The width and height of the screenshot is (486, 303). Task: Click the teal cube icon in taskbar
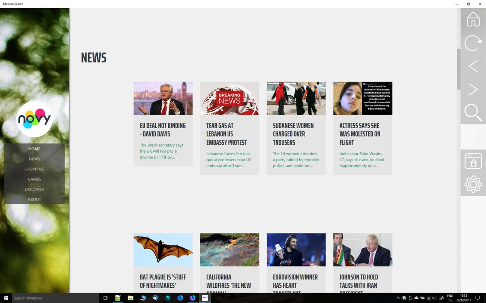click(168, 298)
